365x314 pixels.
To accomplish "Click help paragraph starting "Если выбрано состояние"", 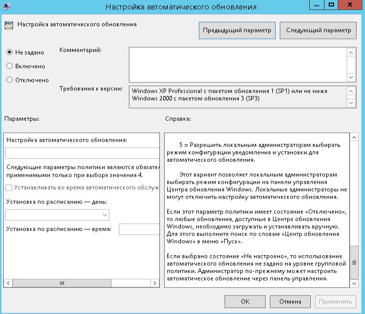I will pyautogui.click(x=256, y=267).
